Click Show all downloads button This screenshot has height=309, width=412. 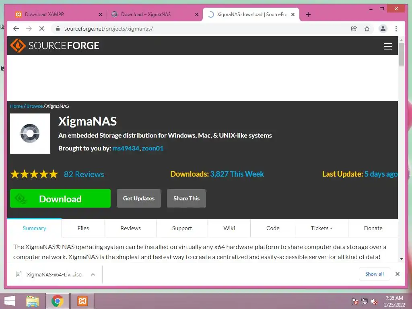(375, 274)
